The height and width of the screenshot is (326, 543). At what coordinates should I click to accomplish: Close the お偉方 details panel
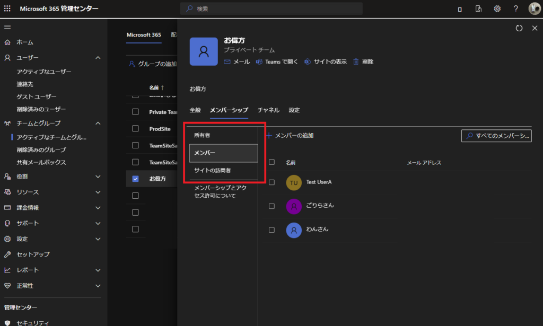pyautogui.click(x=535, y=29)
